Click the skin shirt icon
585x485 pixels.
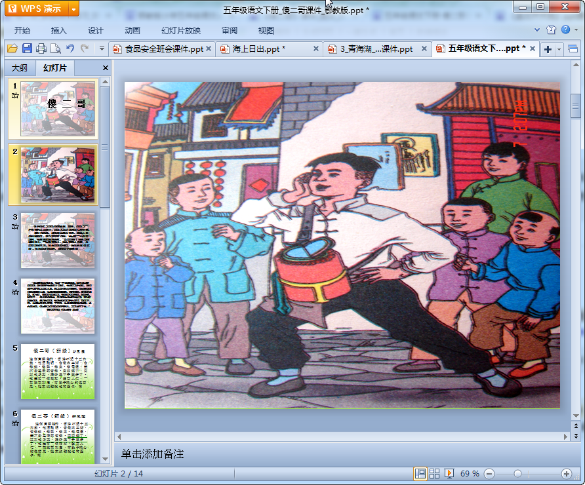tap(551, 30)
